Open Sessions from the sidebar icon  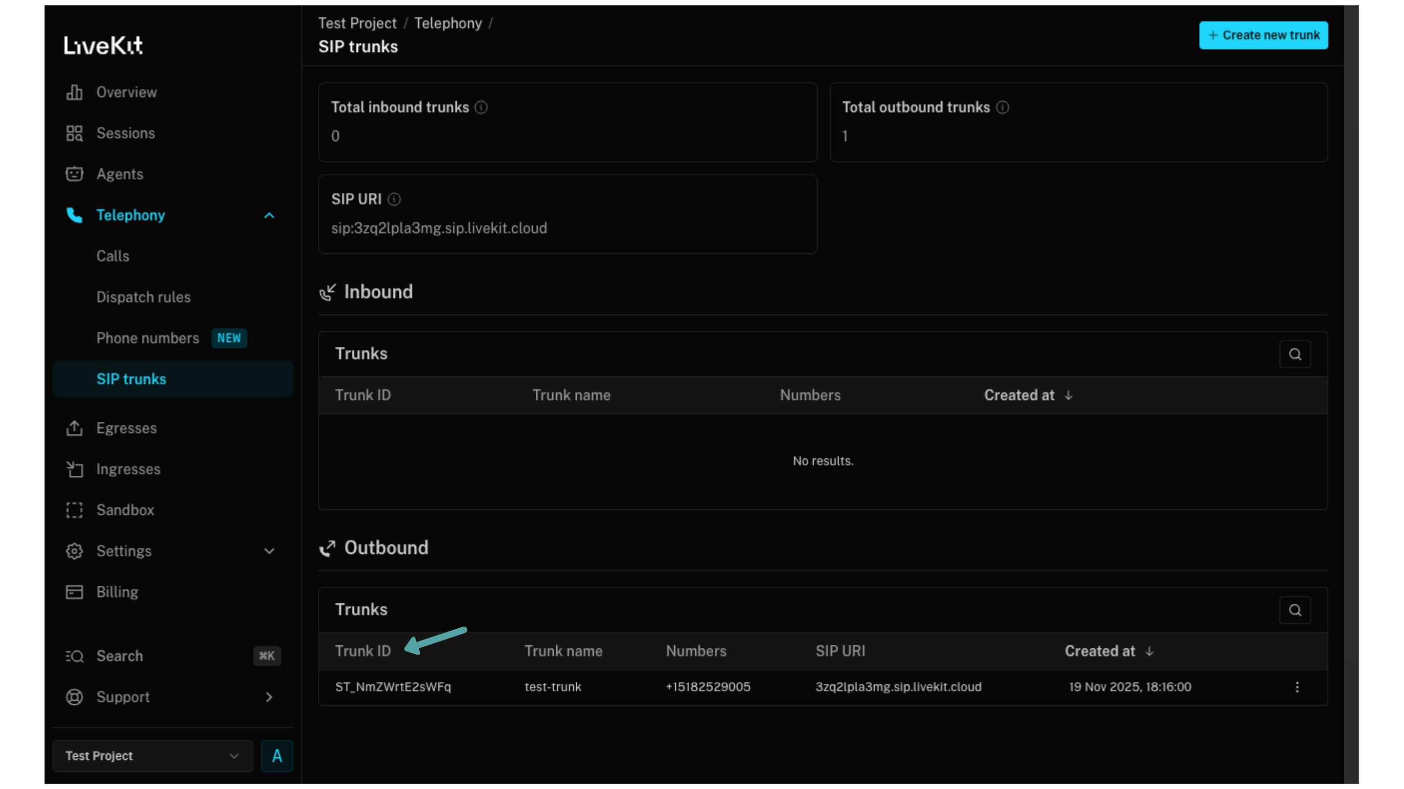(74, 133)
